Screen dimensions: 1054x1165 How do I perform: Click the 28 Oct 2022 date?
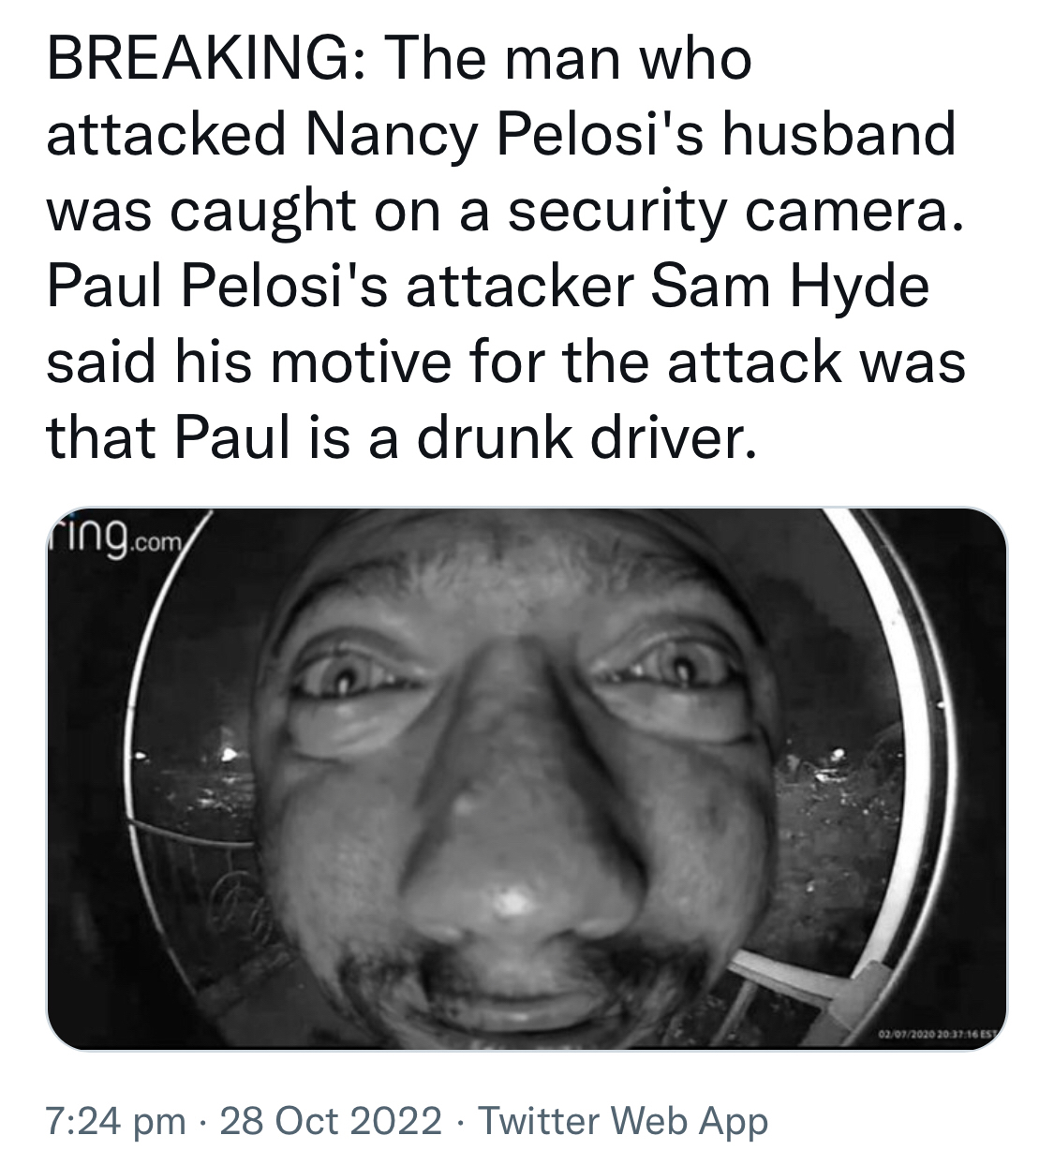(x=329, y=1120)
